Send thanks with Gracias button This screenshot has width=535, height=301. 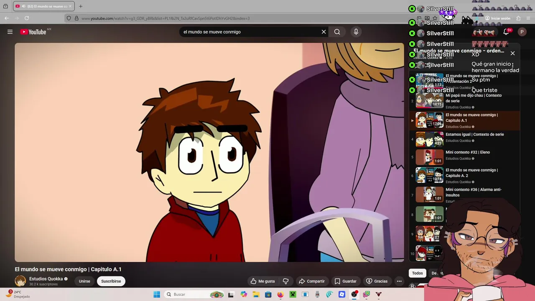377,281
